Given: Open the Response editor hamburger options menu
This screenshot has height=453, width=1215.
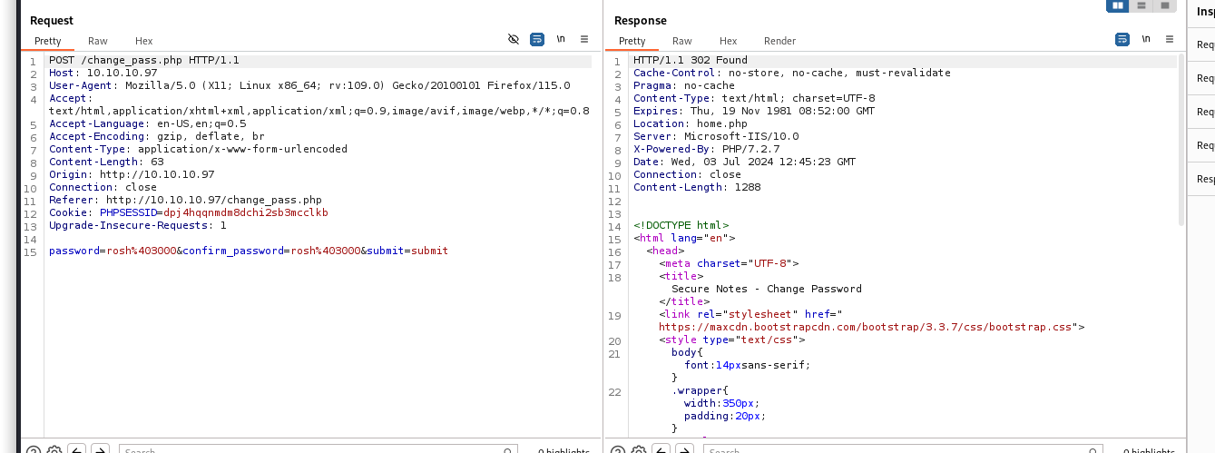Looking at the screenshot, I should click(1170, 40).
